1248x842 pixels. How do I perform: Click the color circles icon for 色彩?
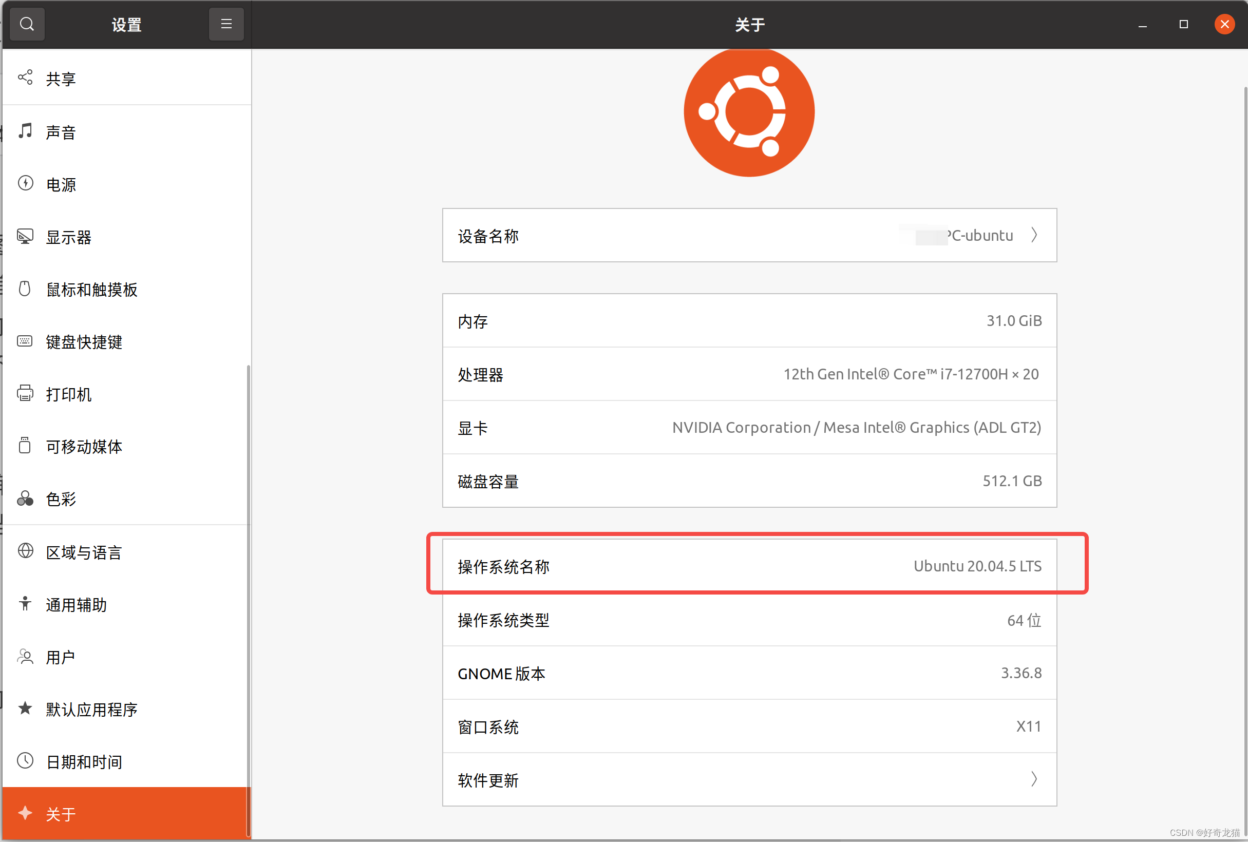click(25, 498)
